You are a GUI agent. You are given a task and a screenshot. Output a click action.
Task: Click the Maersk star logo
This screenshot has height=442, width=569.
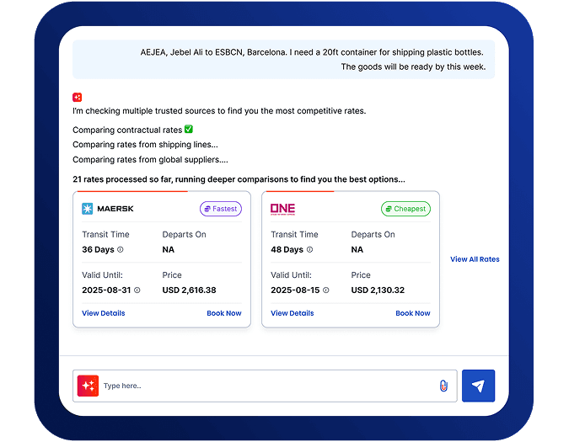point(88,209)
